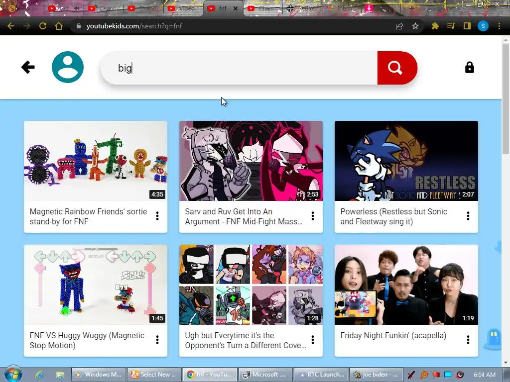Open options for Sarv and Ruv video
Image resolution: width=510 pixels, height=382 pixels.
[313, 216]
